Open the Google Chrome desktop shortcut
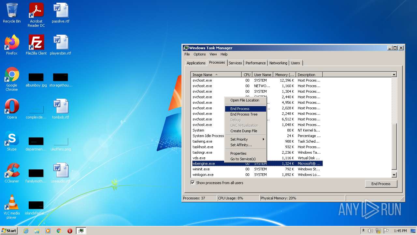 click(12, 79)
